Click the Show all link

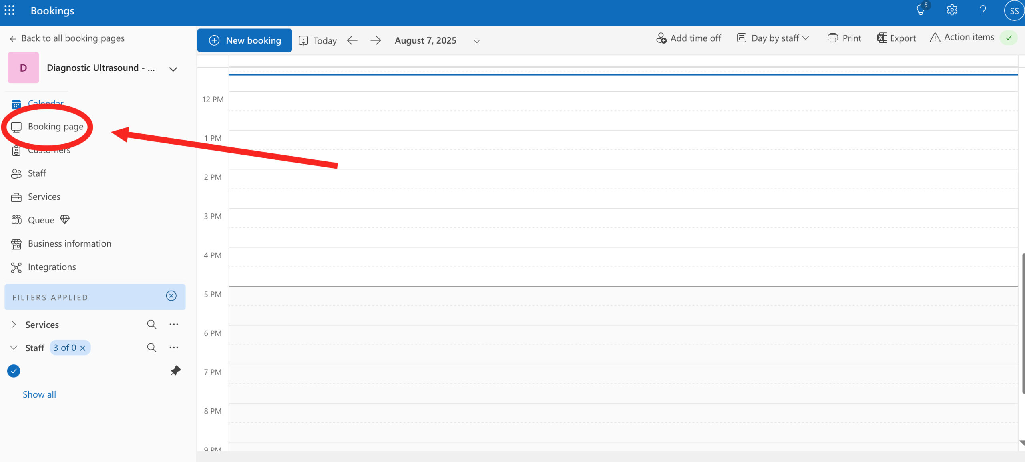39,394
